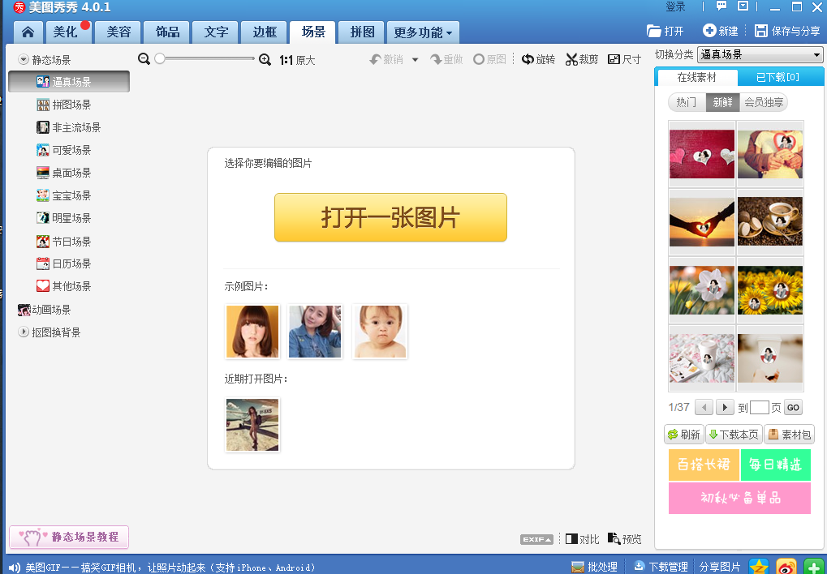Viewport: 827px width, 574px height.
Task: Open the 更多功能 dropdown tab
Action: point(423,32)
